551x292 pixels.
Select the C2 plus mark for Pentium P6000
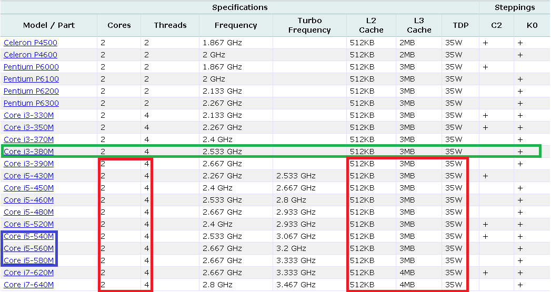(485, 67)
